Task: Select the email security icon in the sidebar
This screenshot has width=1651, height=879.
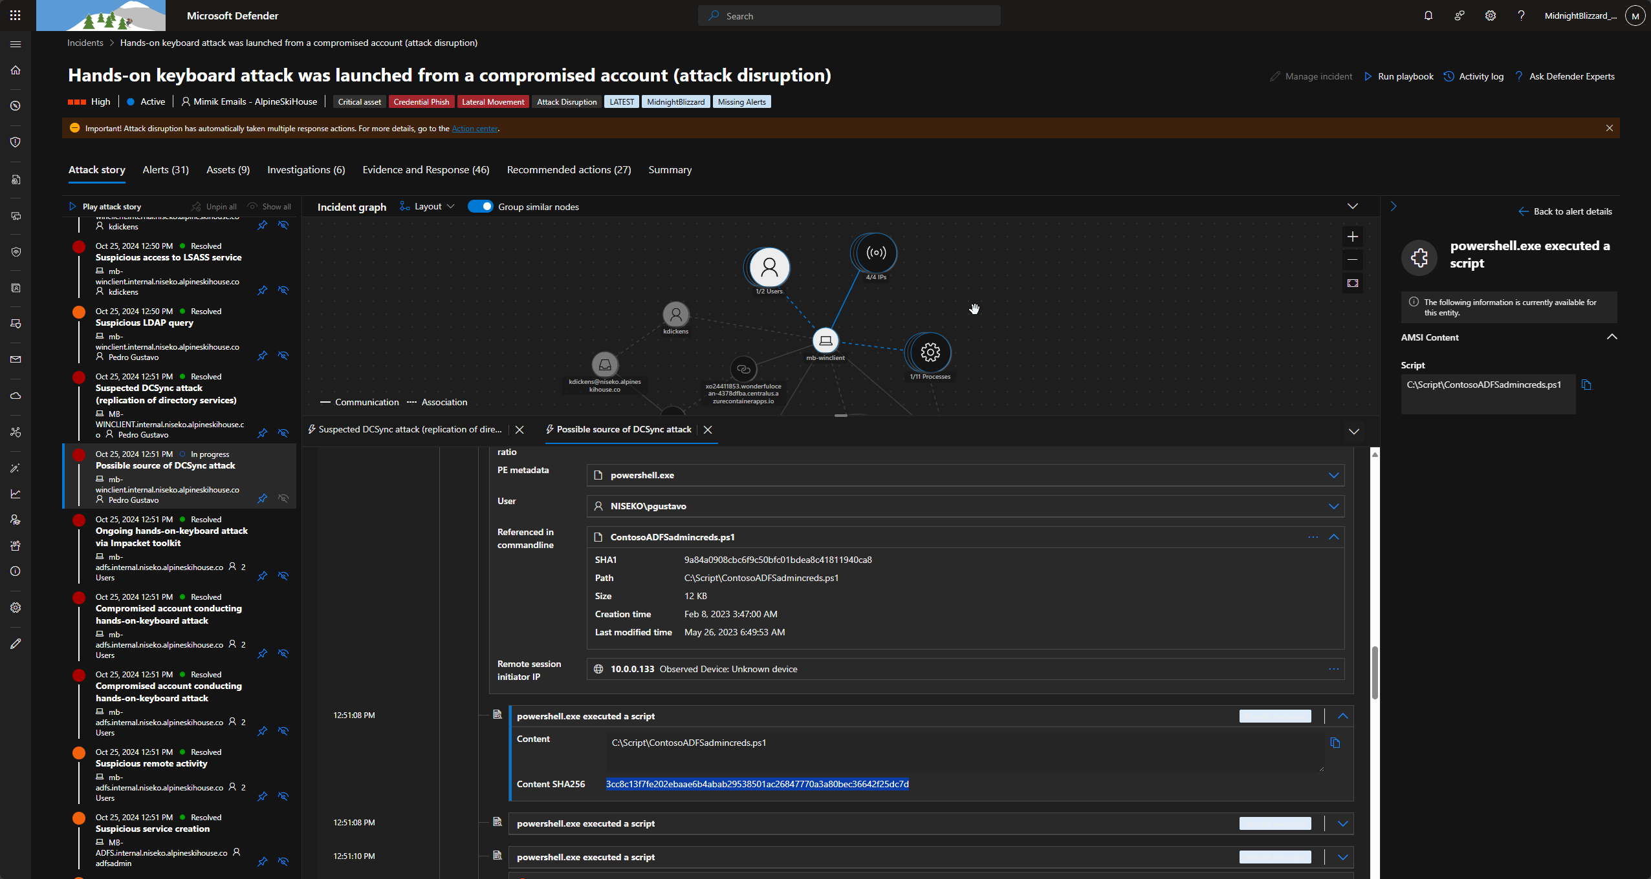Action: (16, 359)
